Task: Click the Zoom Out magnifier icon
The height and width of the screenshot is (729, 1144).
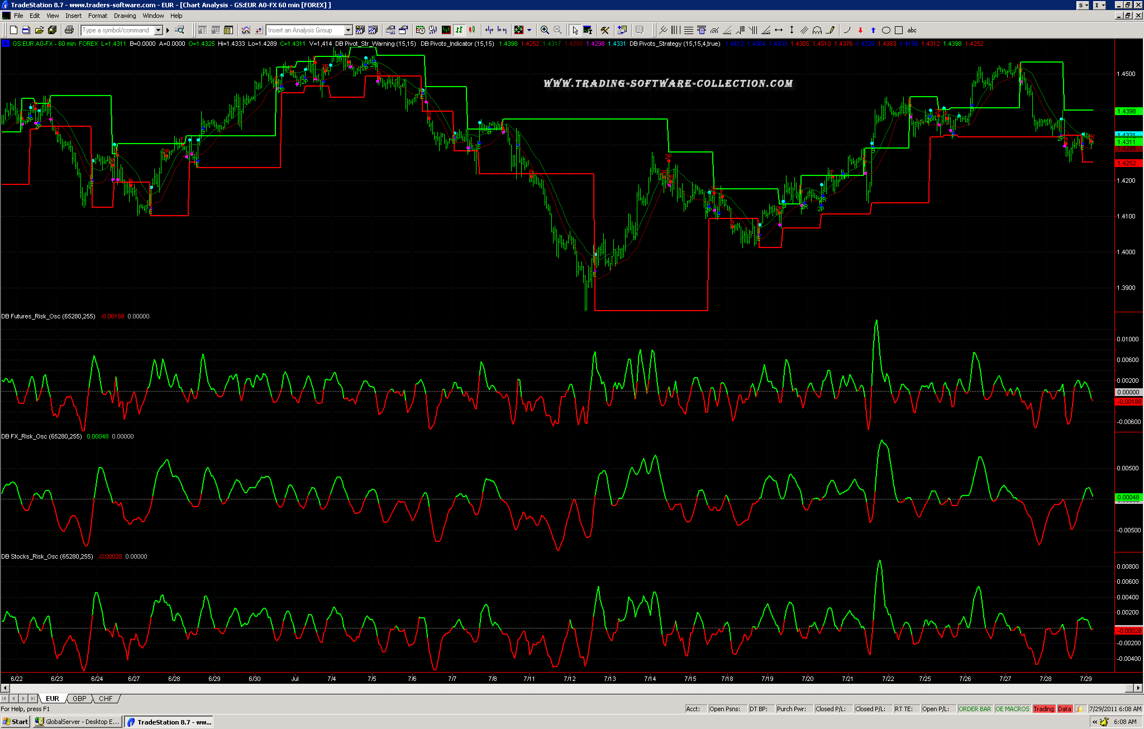Action: pyautogui.click(x=557, y=30)
